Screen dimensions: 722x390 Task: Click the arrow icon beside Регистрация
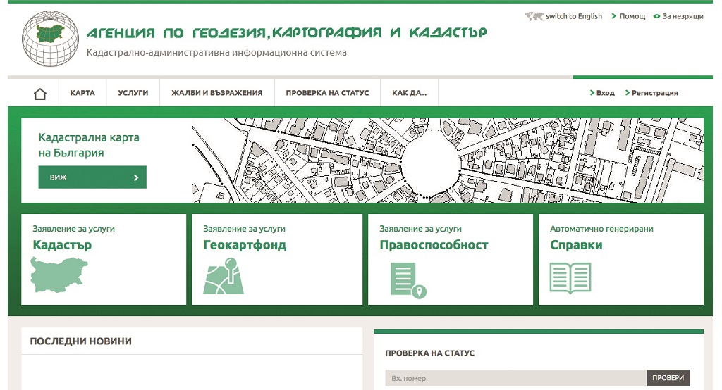[627, 93]
